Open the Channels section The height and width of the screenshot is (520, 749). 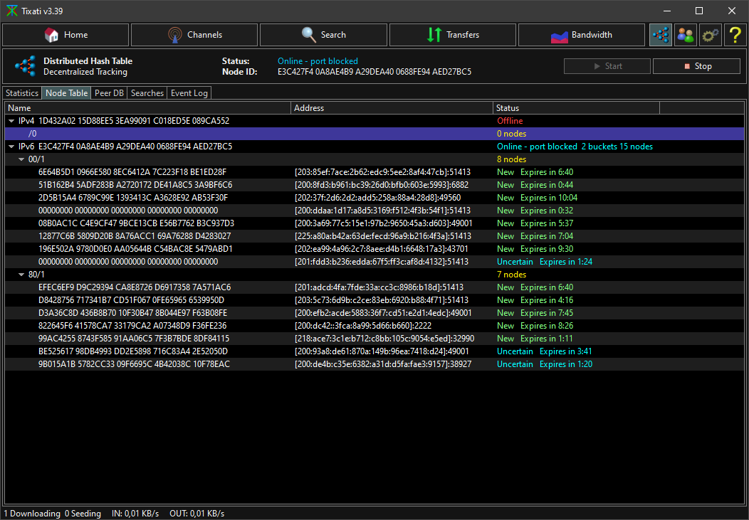point(195,35)
